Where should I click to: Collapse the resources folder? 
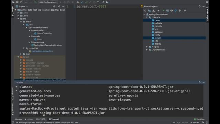pos(24,48)
